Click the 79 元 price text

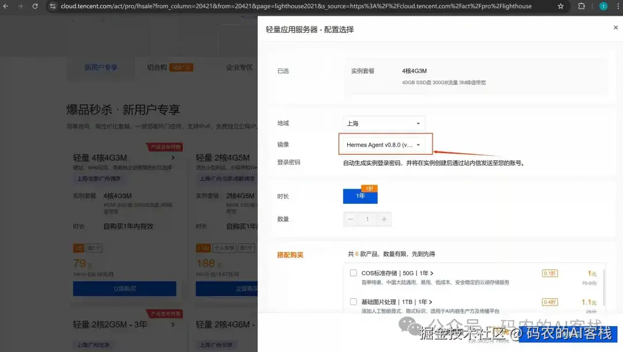(82, 263)
